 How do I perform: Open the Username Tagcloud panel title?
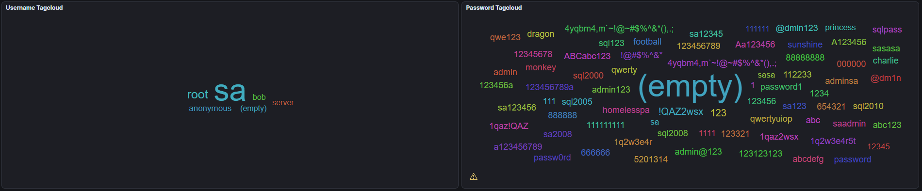[34, 8]
